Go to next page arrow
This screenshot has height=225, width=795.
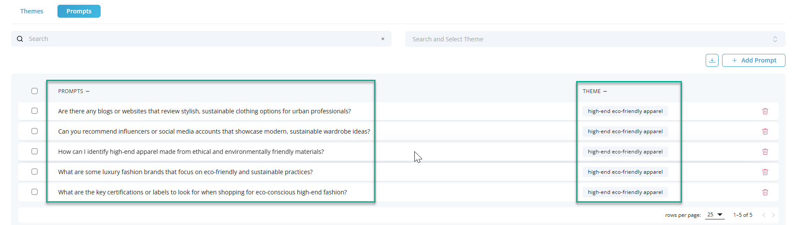(x=773, y=215)
